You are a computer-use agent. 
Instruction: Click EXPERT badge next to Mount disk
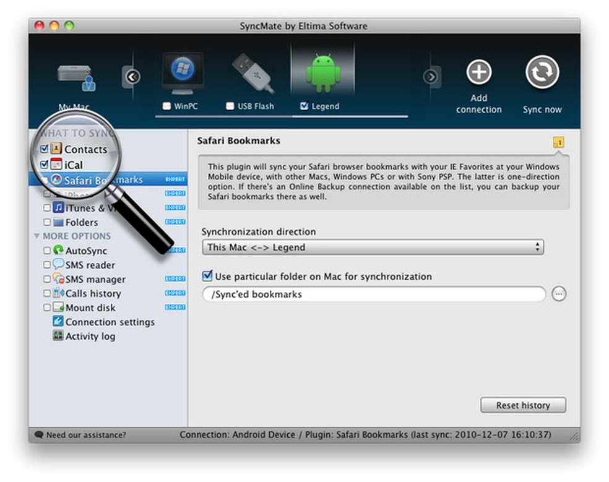click(x=175, y=307)
